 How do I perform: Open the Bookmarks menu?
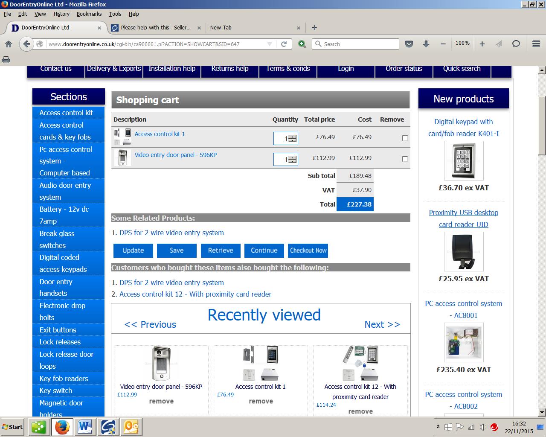tap(89, 14)
